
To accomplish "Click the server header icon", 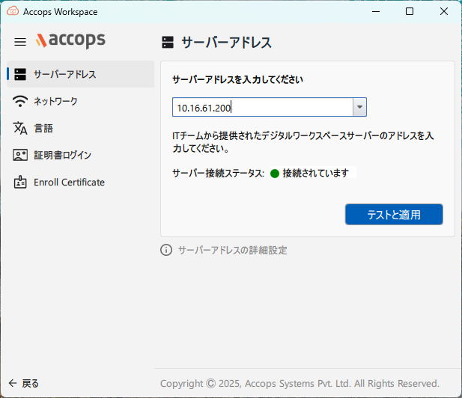I will click(168, 42).
